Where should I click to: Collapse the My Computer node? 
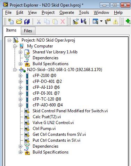click(x=15, y=46)
